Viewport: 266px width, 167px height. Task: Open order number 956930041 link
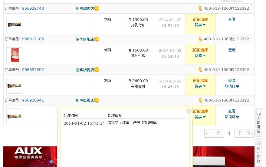33,100
